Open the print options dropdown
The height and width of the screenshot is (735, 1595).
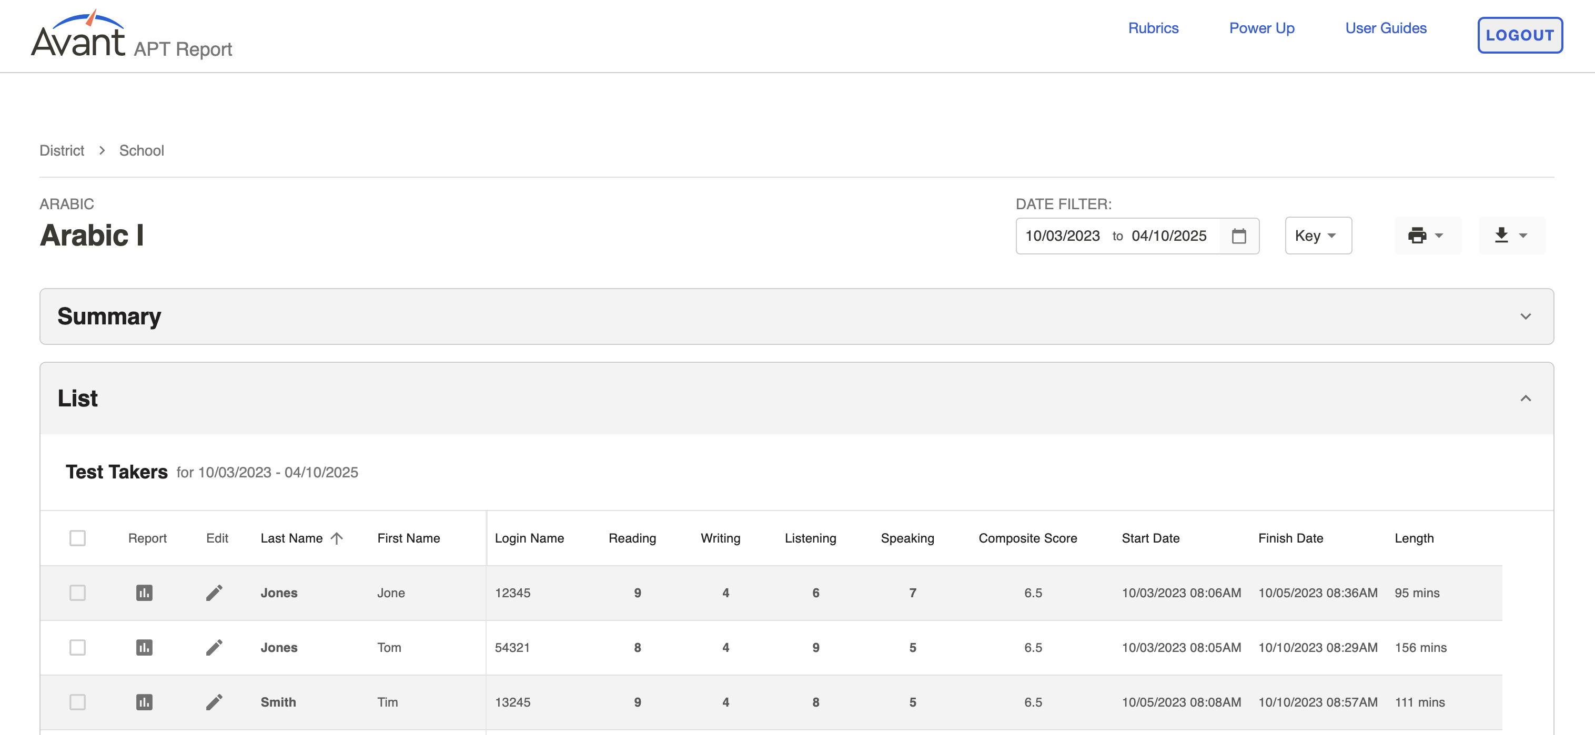coord(1427,235)
